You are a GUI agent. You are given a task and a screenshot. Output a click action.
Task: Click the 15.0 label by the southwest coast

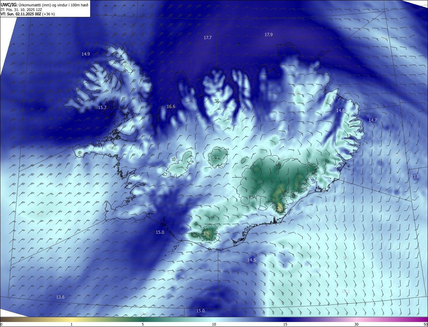point(160,232)
